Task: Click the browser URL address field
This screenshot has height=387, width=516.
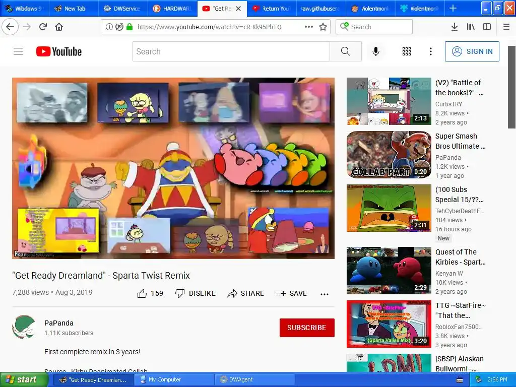Action: point(209,27)
